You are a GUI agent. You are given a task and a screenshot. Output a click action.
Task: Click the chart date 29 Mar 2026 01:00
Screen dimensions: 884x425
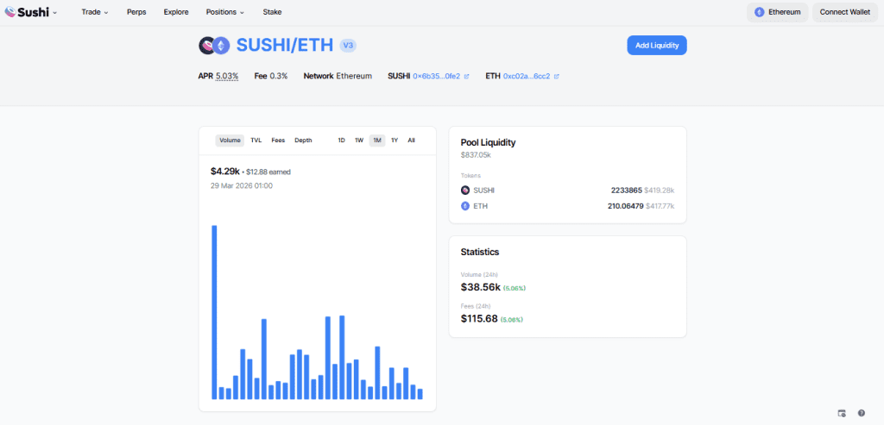click(x=242, y=185)
